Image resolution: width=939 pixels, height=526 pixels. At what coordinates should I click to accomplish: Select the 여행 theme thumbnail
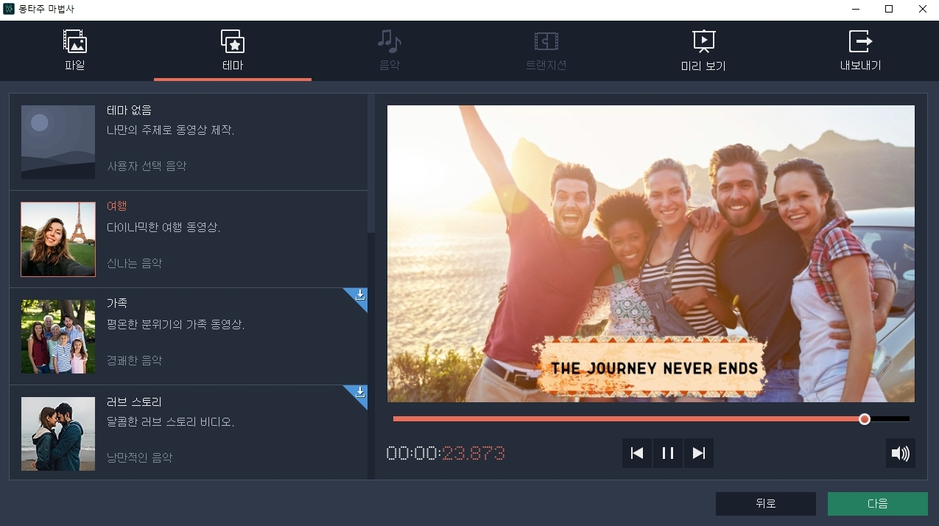[x=58, y=239]
